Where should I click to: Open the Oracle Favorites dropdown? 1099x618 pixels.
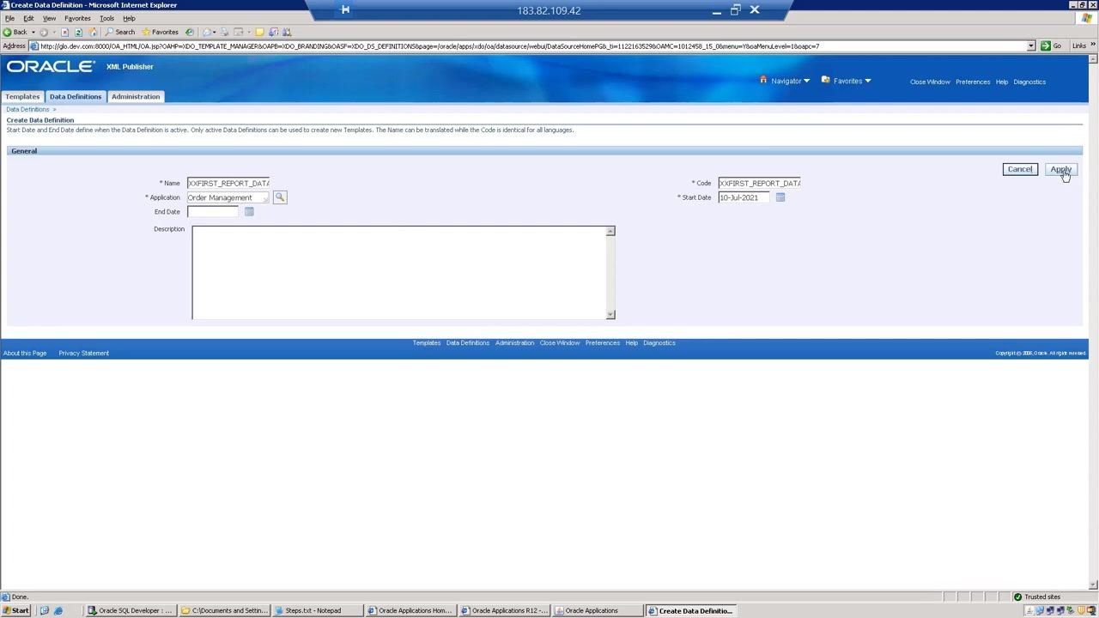(847, 81)
